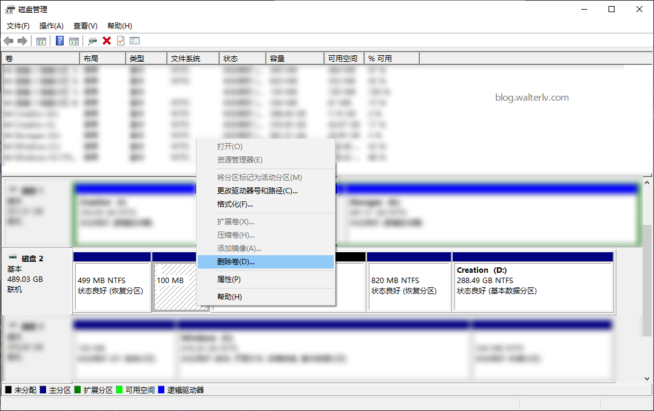Click the settings checklist toolbar icon
The image size is (654, 411).
pos(135,41)
